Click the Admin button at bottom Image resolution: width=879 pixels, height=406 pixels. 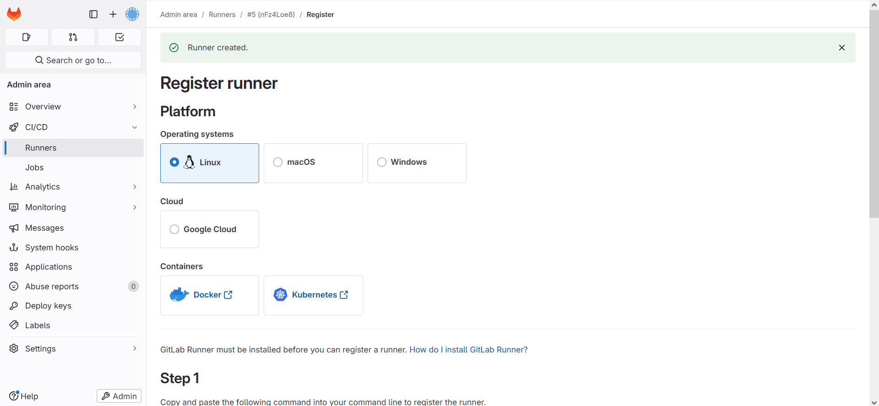coord(119,396)
